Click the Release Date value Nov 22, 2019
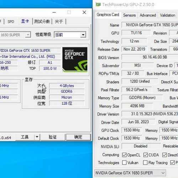 point(134,49)
